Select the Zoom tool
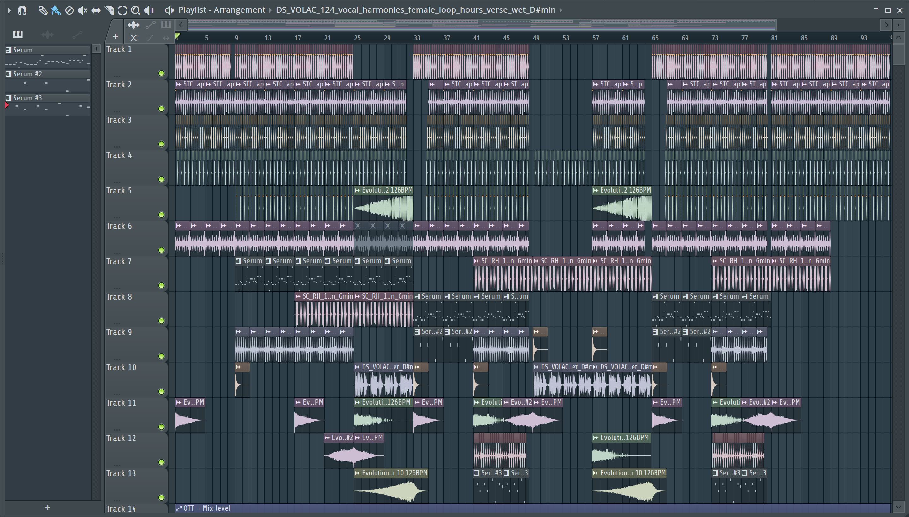 tap(135, 10)
